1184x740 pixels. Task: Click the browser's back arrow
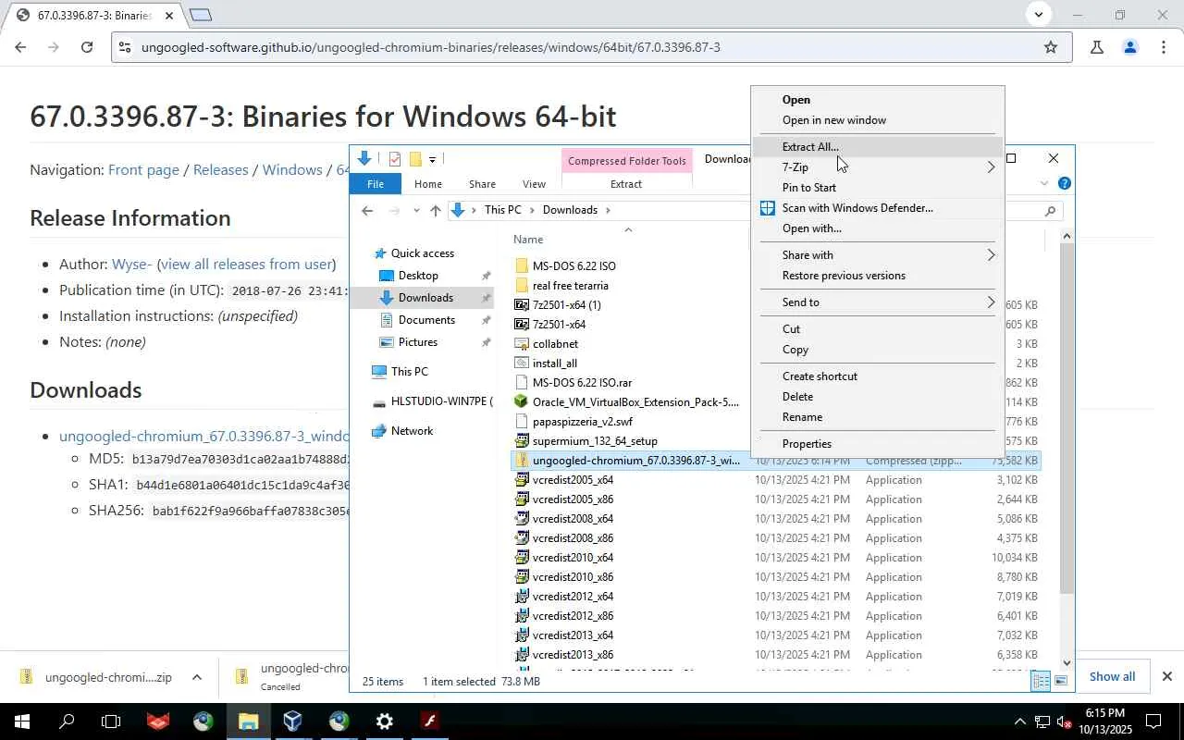click(x=20, y=47)
